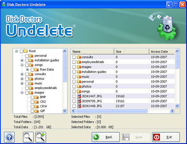
Task: Open help with the question mark icon
Action: click(x=9, y=137)
